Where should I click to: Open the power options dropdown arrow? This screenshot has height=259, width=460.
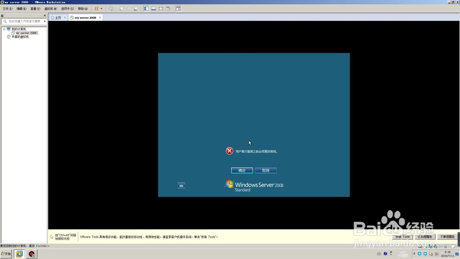102,9
